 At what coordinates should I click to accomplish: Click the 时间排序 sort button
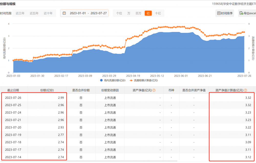point(225,13)
